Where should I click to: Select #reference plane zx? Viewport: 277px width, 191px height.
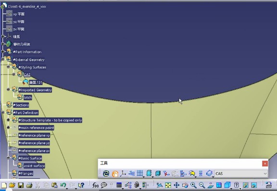click(x=34, y=151)
